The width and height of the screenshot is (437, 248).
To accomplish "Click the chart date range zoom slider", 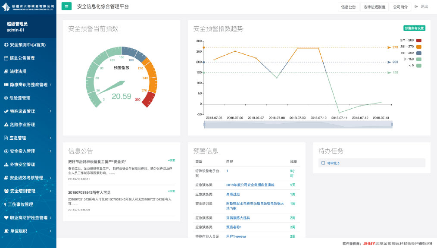I will point(298,124).
